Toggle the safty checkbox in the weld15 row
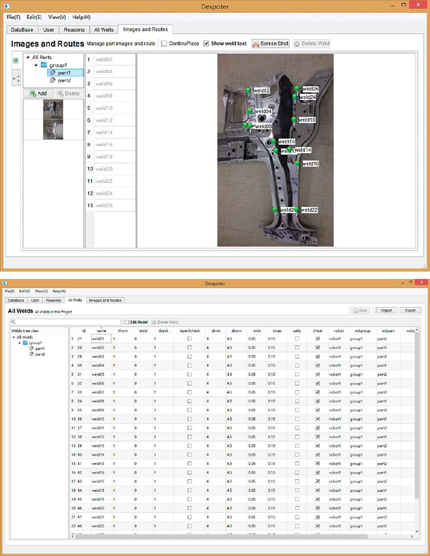430x556 pixels. coord(297,463)
